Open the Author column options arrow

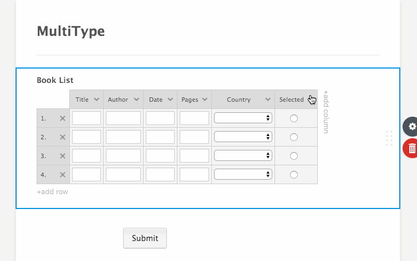pyautogui.click(x=137, y=100)
